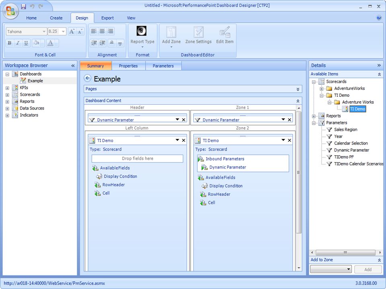Select Indicators in the Workspace Browser
This screenshot has height=289, width=386.
pos(29,115)
